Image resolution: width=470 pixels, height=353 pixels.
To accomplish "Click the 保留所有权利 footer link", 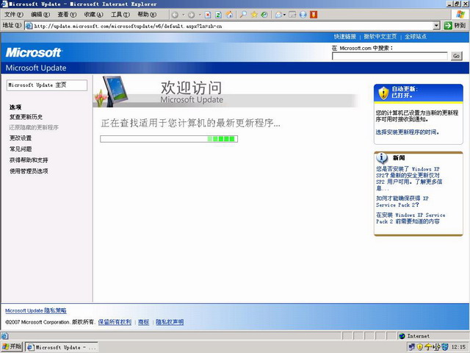I will point(115,322).
